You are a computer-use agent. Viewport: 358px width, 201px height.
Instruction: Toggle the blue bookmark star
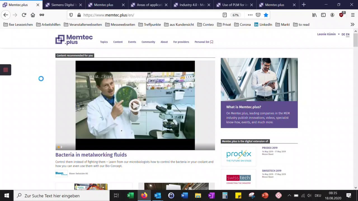pos(266,15)
